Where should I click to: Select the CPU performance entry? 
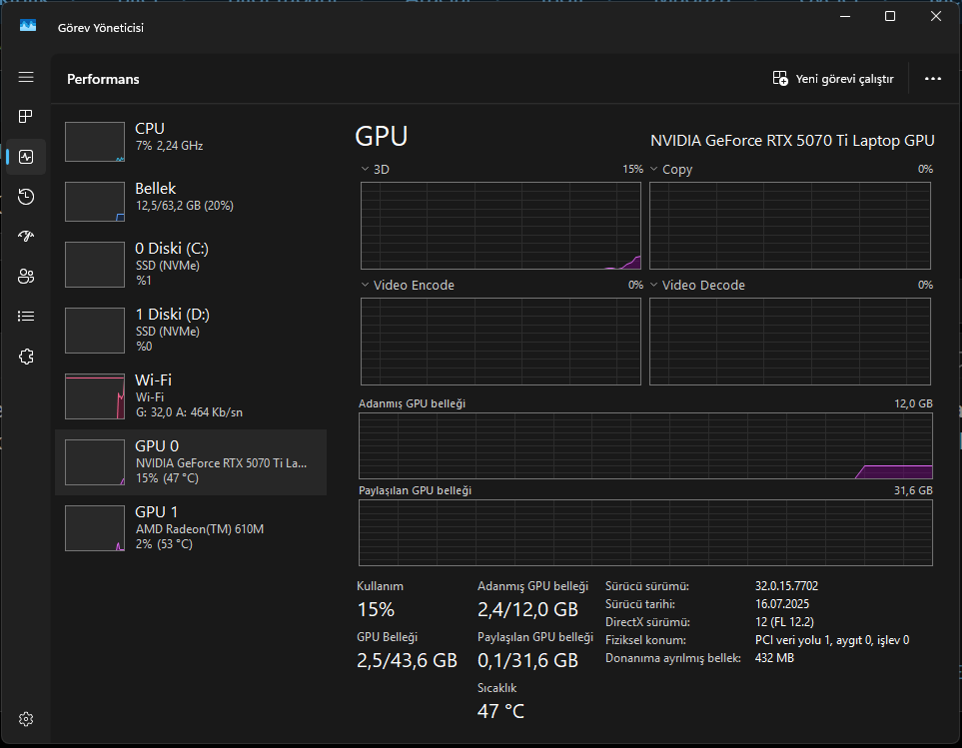click(x=191, y=141)
